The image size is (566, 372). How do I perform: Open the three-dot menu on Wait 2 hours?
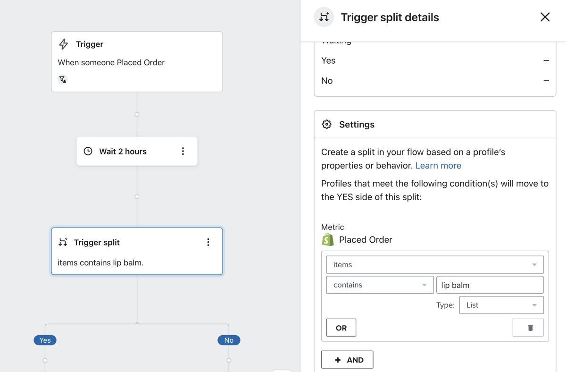[x=183, y=151]
